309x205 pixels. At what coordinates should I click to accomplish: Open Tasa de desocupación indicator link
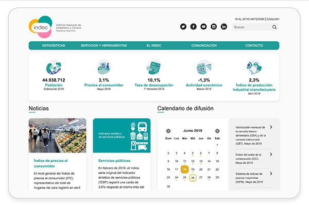(154, 85)
